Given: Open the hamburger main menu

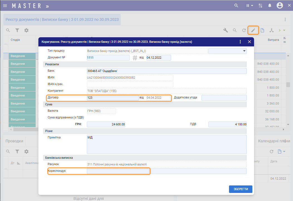Looking at the screenshot, I should pyautogui.click(x=5, y=6).
